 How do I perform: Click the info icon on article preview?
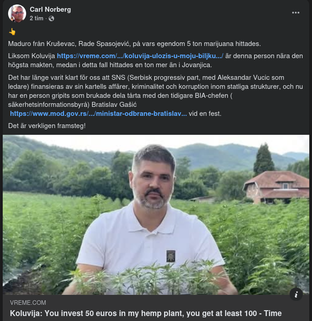(296, 294)
